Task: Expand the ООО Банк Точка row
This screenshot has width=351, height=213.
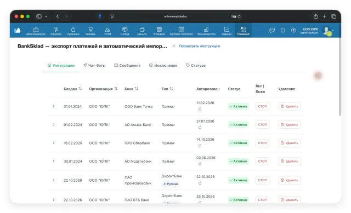Action: tap(53, 106)
